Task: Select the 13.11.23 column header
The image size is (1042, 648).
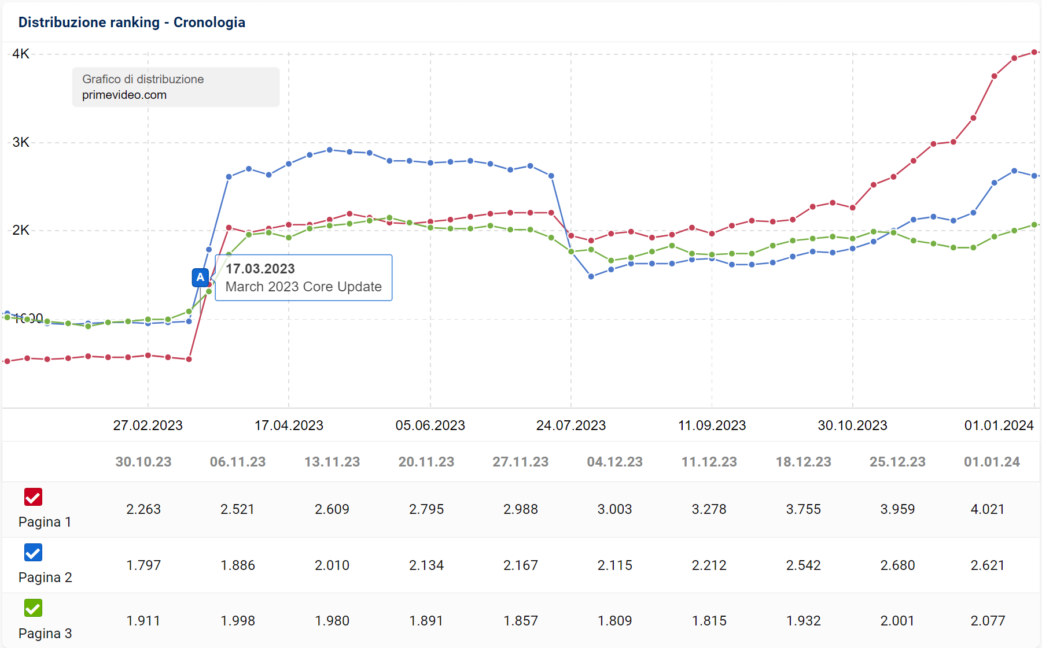Action: (332, 462)
